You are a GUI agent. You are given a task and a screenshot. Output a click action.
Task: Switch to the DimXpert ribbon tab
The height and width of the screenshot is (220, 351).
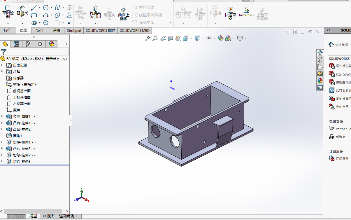74,30
